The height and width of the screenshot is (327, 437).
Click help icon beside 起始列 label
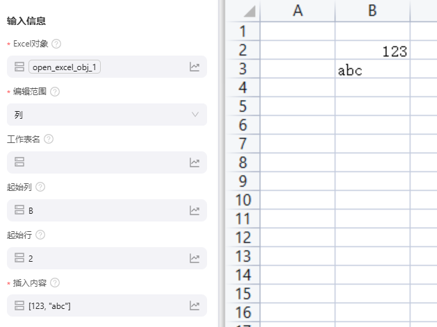point(40,187)
